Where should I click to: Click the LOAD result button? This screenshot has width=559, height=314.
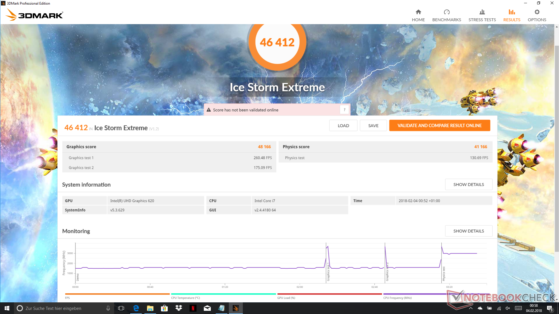click(x=343, y=126)
